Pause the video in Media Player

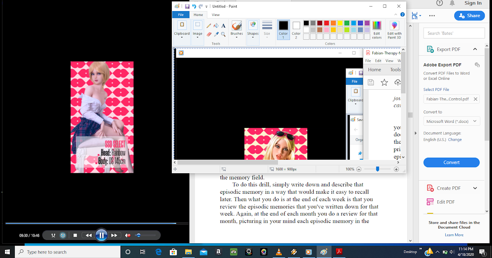click(101, 235)
